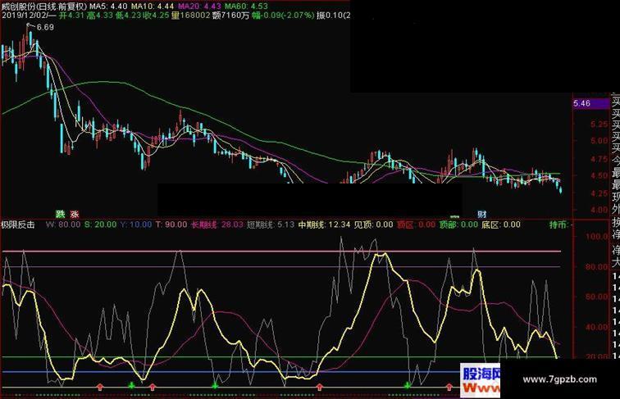The width and height of the screenshot is (620, 399).
Task: Click the 5.00 price axis label
Action: click(x=599, y=141)
